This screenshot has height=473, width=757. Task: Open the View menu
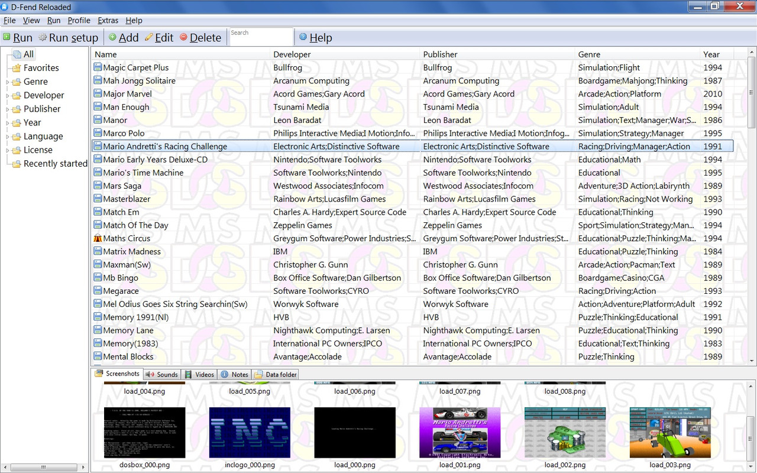(31, 20)
